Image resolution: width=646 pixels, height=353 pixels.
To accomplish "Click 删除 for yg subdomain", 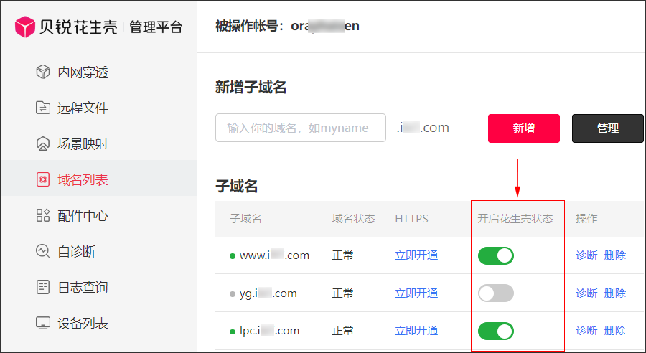I will pos(614,293).
